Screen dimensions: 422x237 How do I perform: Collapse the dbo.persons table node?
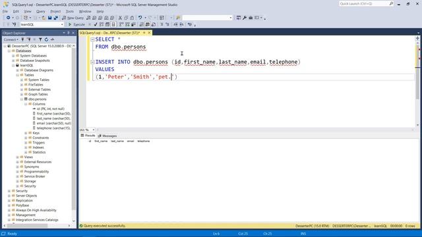(22, 99)
